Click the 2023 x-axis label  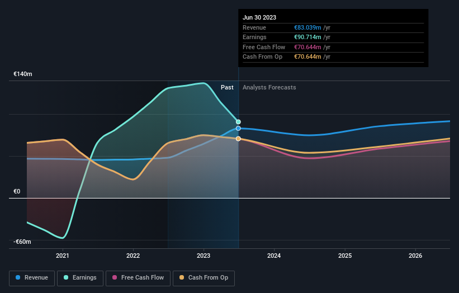[x=204, y=256]
